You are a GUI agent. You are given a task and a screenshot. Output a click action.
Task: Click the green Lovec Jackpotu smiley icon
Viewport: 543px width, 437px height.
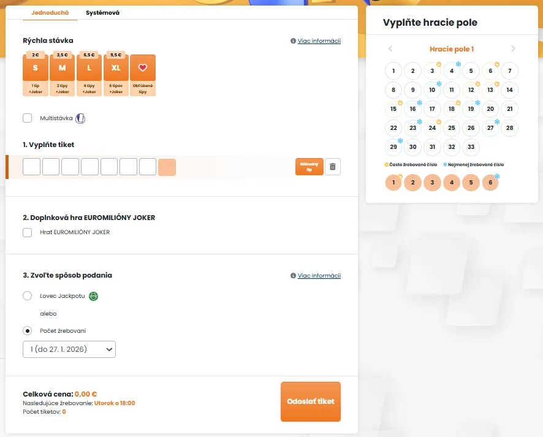click(x=94, y=295)
